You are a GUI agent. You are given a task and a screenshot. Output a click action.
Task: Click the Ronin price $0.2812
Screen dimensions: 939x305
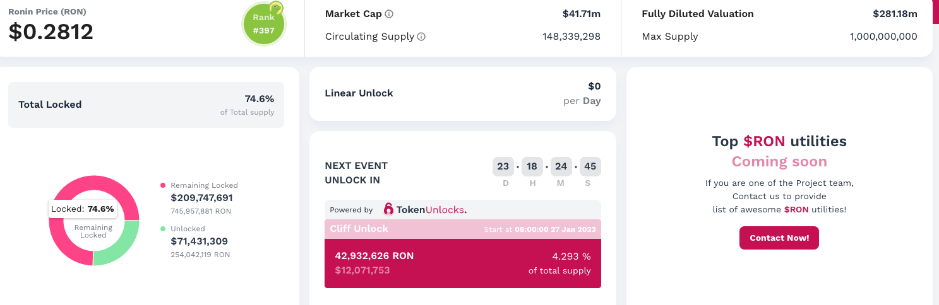click(51, 32)
